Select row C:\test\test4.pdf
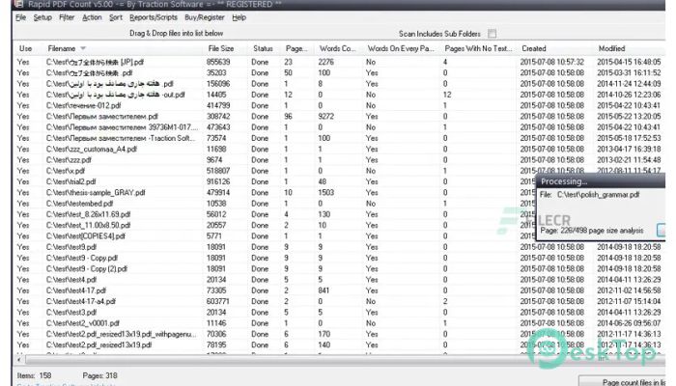This screenshot has width=676, height=386. click(340, 280)
